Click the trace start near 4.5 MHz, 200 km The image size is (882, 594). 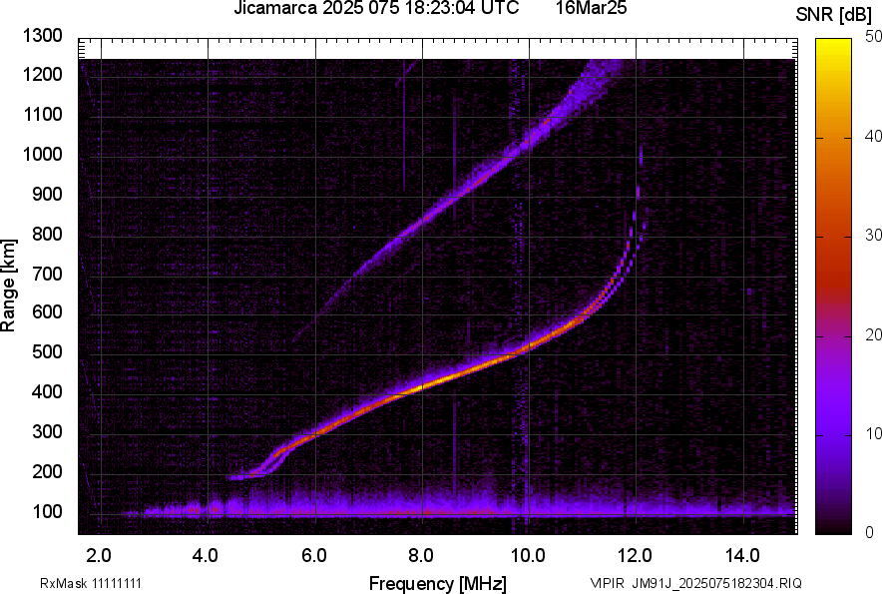point(239,477)
